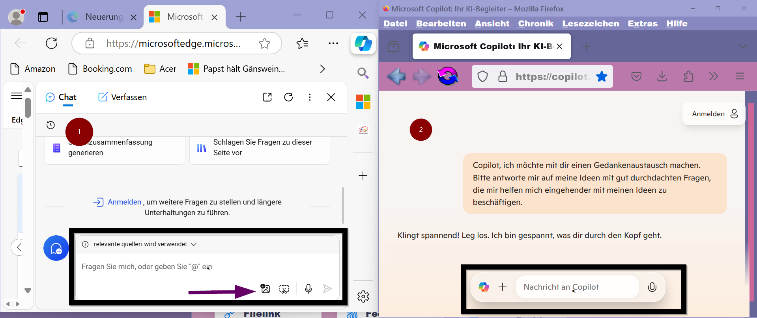Open Lesezeichen menu in Firefox
Screen dimensions: 757x318
pyautogui.click(x=591, y=24)
